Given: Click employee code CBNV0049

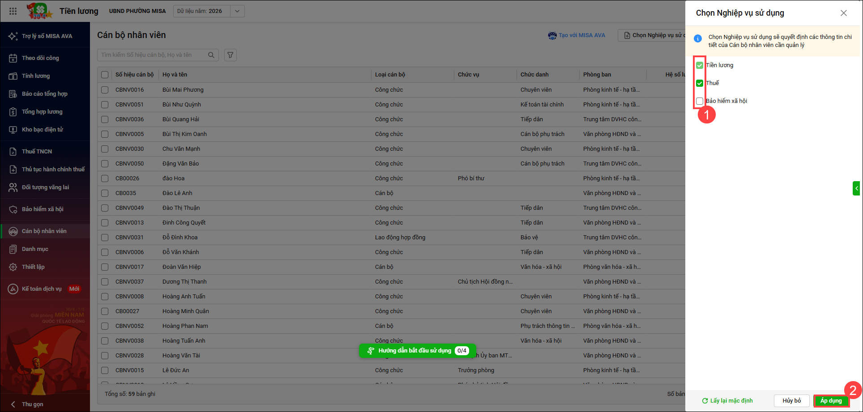Looking at the screenshot, I should (x=130, y=208).
